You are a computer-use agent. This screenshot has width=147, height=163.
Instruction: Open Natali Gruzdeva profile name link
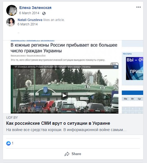(30, 20)
